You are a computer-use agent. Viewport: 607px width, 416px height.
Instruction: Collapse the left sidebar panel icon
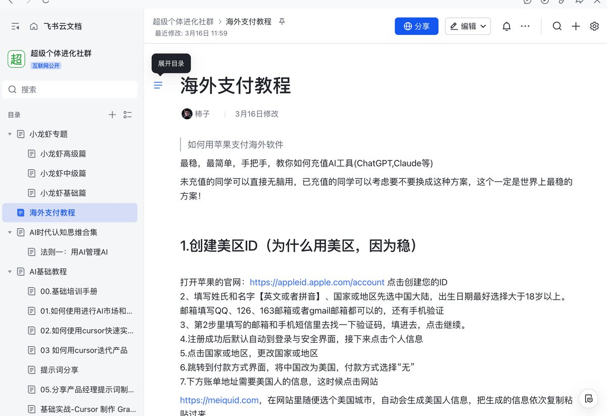(x=15, y=26)
